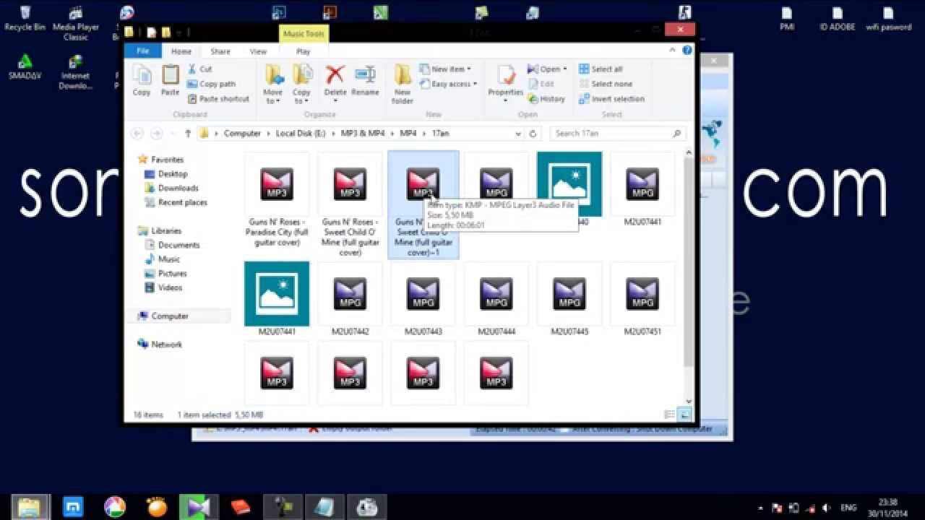Open the Share ribbon tab
Screen dimensions: 925x520
[220, 51]
